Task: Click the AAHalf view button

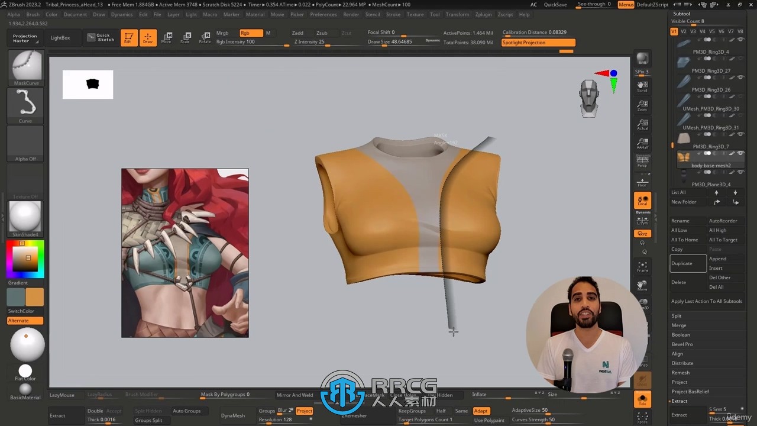Action: (x=642, y=143)
